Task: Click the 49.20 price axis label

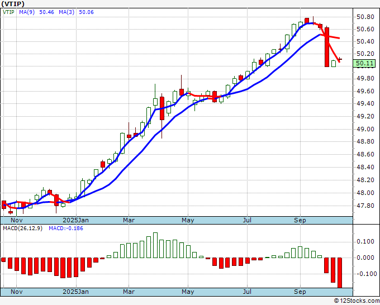Action: click(x=365, y=117)
